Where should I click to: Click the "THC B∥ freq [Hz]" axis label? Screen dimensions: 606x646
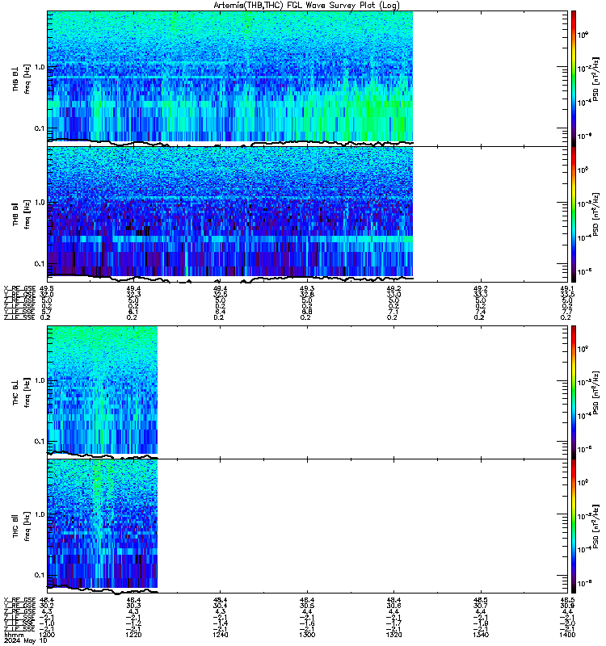point(21,526)
